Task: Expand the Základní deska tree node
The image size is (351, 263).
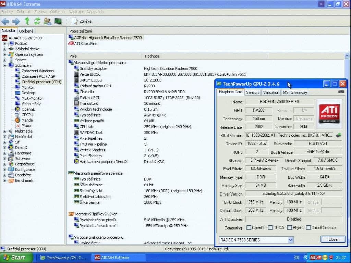Action: pyautogui.click(x=5, y=49)
